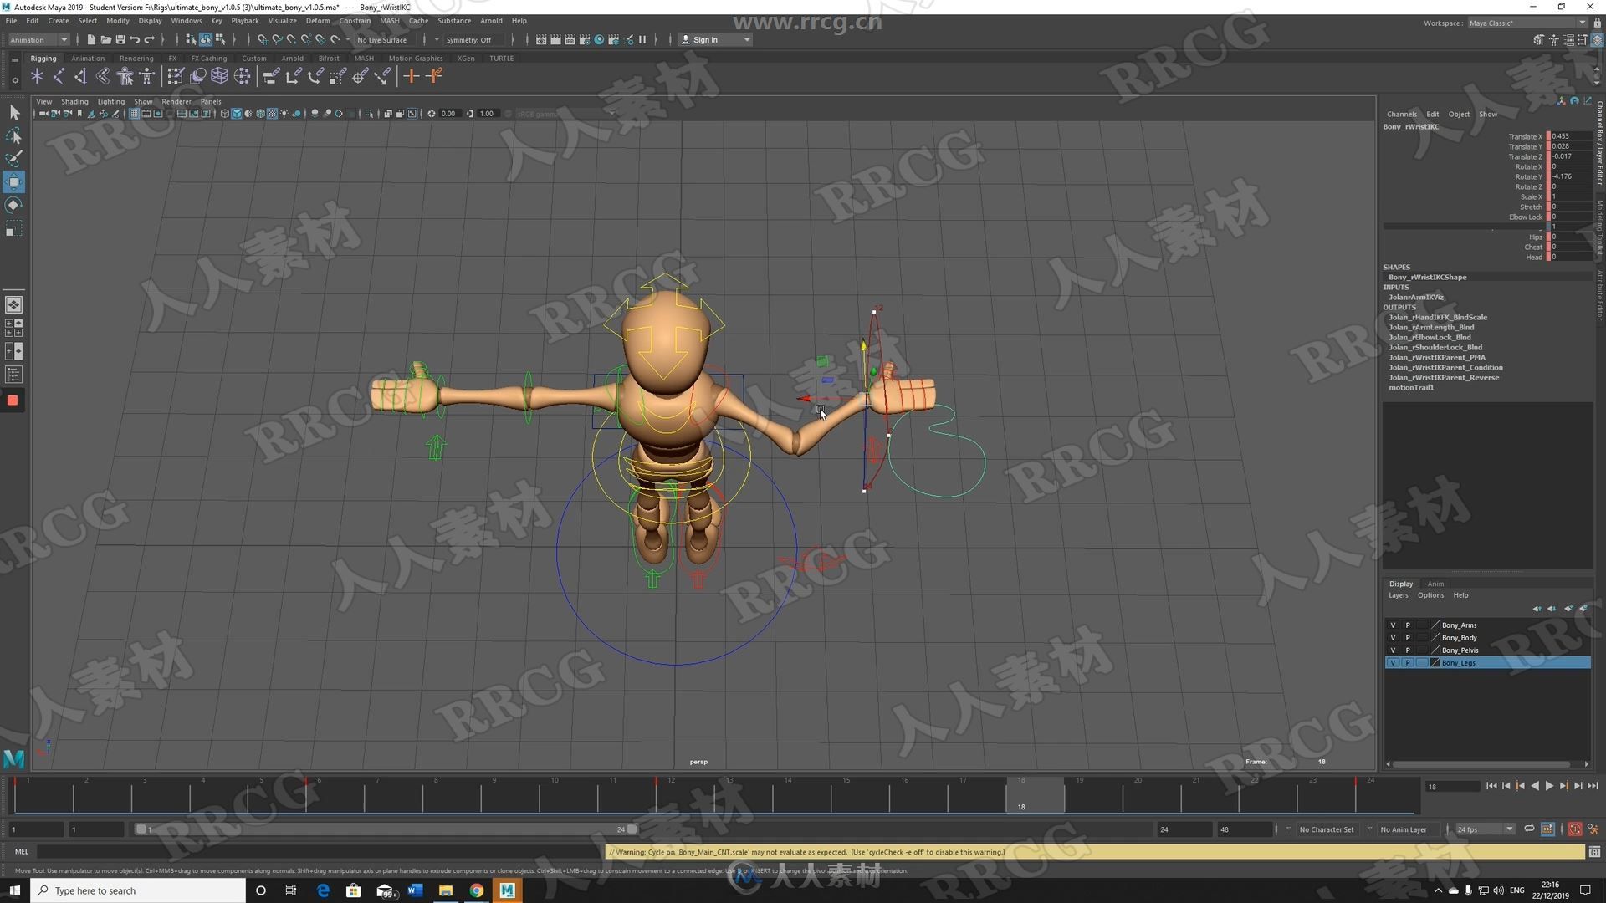Screen dimensions: 1606x903
Task: Click the Create Locator shelf icon
Action: point(37,77)
